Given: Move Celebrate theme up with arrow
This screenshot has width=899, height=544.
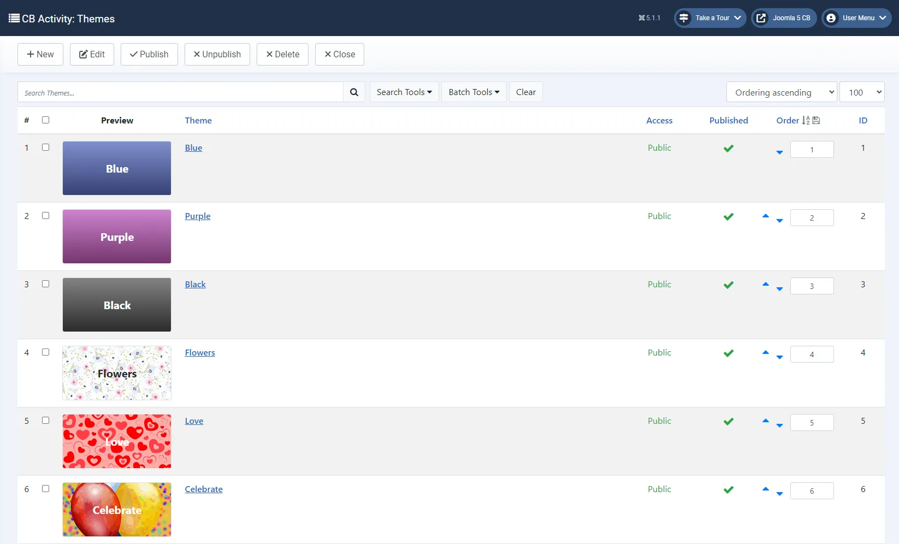Looking at the screenshot, I should (x=766, y=489).
